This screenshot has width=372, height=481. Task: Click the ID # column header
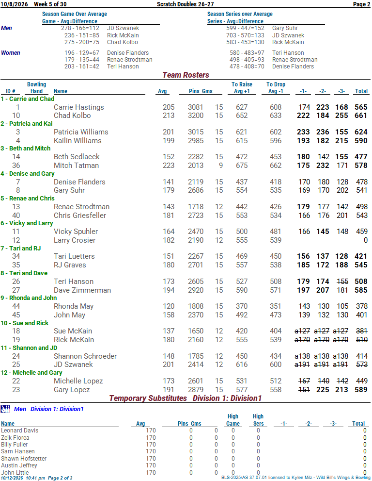coord(11,91)
